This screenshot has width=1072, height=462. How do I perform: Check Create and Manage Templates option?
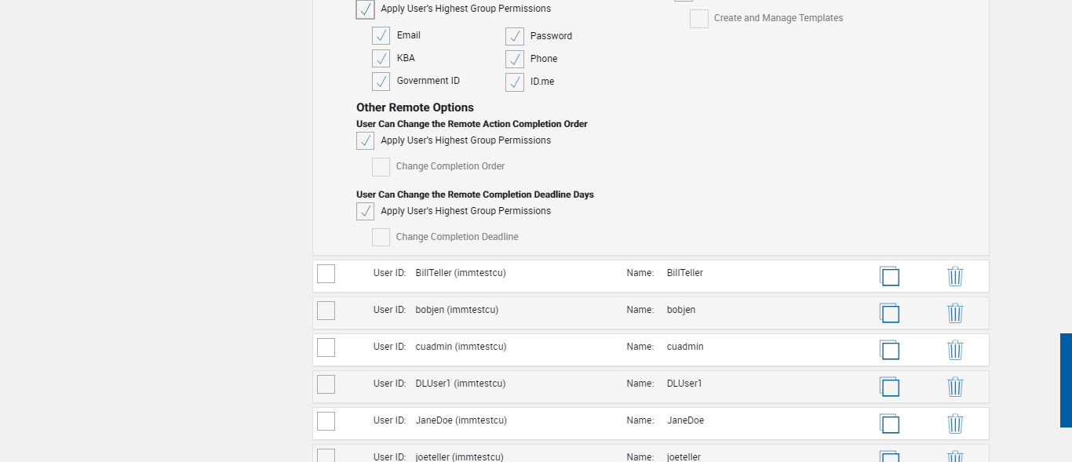pos(698,18)
